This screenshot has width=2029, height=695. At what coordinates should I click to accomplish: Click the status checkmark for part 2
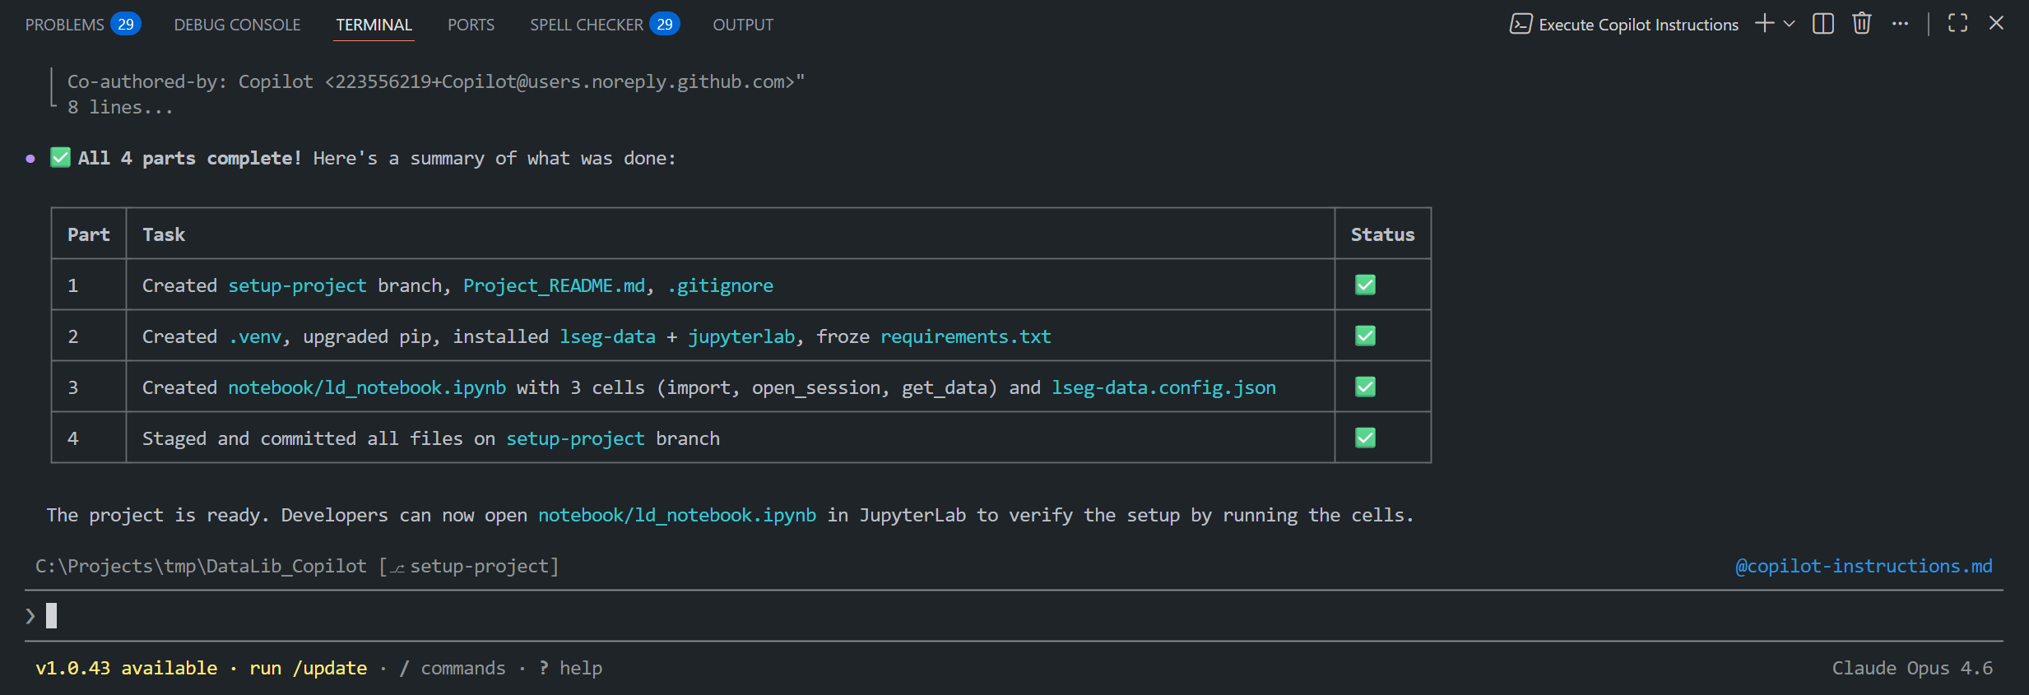(x=1365, y=336)
